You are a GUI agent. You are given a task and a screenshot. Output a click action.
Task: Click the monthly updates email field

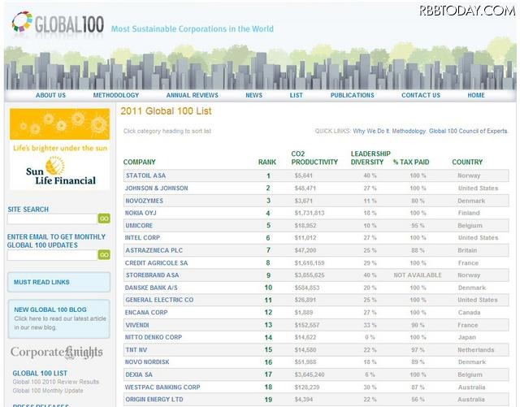[x=52, y=254]
